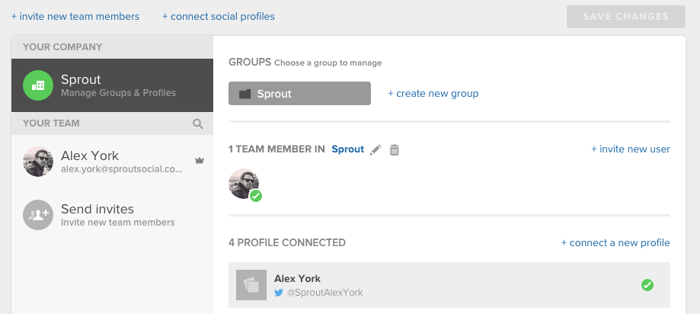The width and height of the screenshot is (700, 314).
Task: Toggle green checkmark on team member avatar
Action: point(256,196)
